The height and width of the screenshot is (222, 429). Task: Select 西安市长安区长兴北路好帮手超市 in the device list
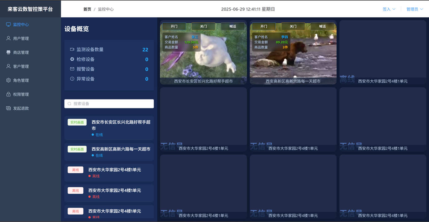pos(121,125)
